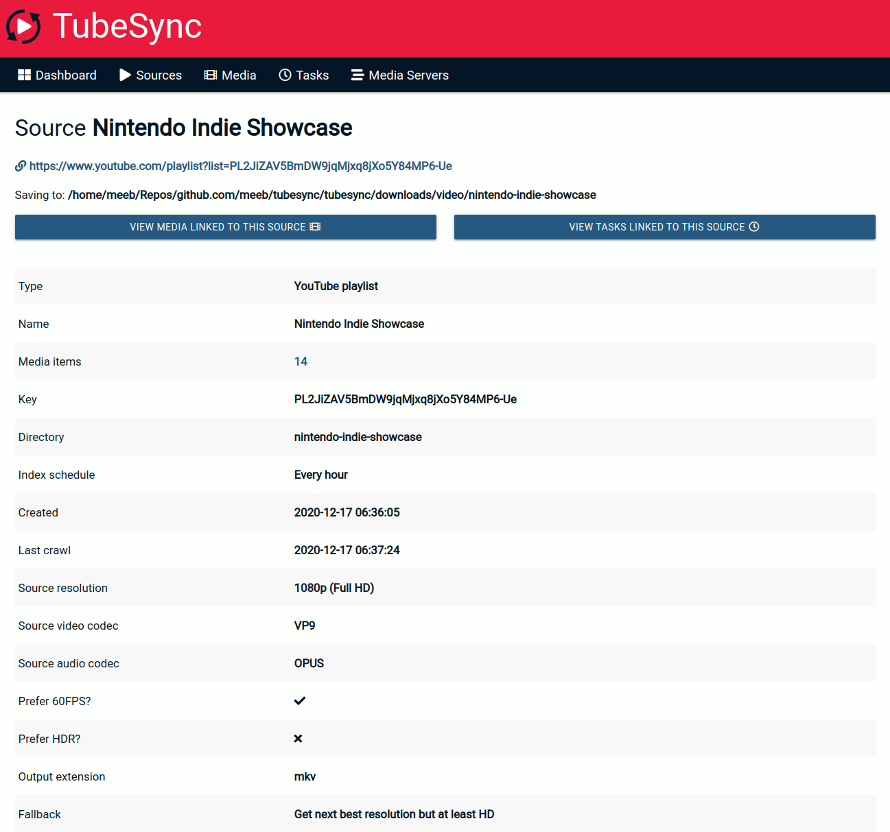
Task: Go to the Sources page
Action: click(150, 75)
